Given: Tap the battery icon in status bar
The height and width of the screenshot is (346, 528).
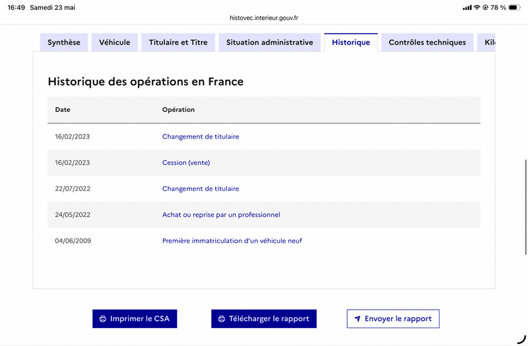Looking at the screenshot, I should pos(515,7).
